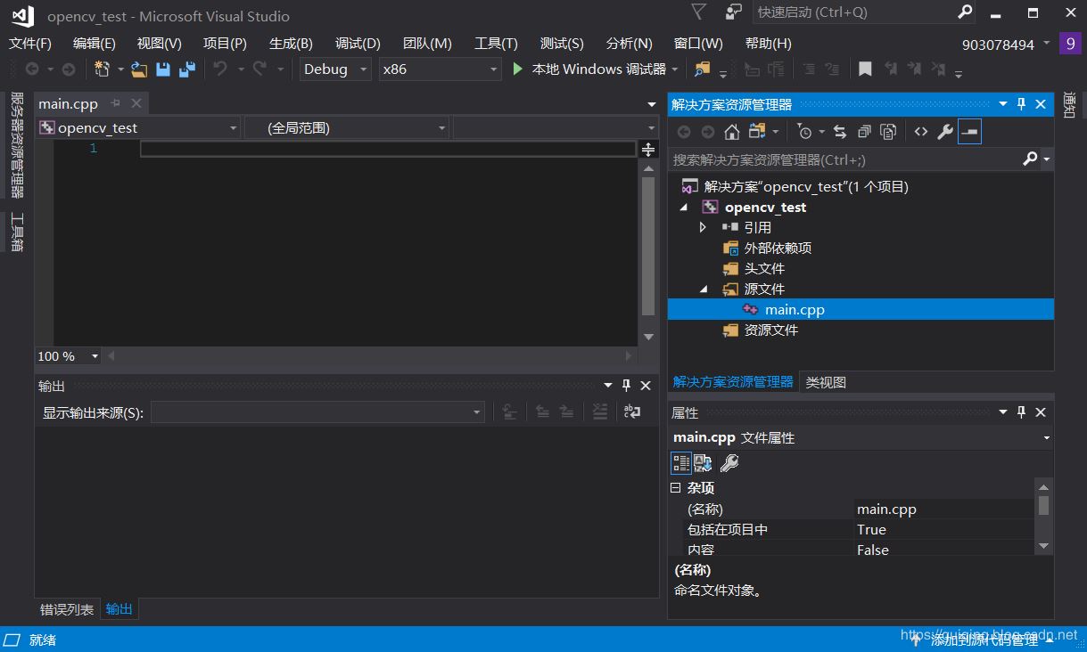Click Home icon in Solution Explorer toolbar
Viewport: 1087px width, 652px height.
point(731,132)
